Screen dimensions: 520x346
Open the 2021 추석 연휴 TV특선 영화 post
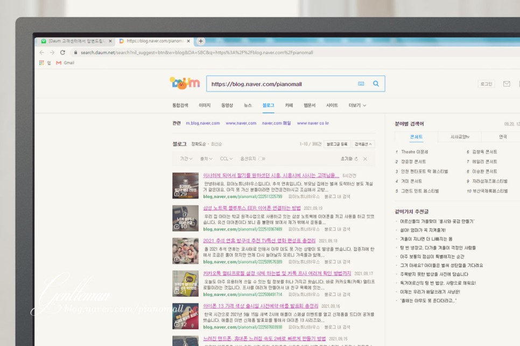coord(259,241)
